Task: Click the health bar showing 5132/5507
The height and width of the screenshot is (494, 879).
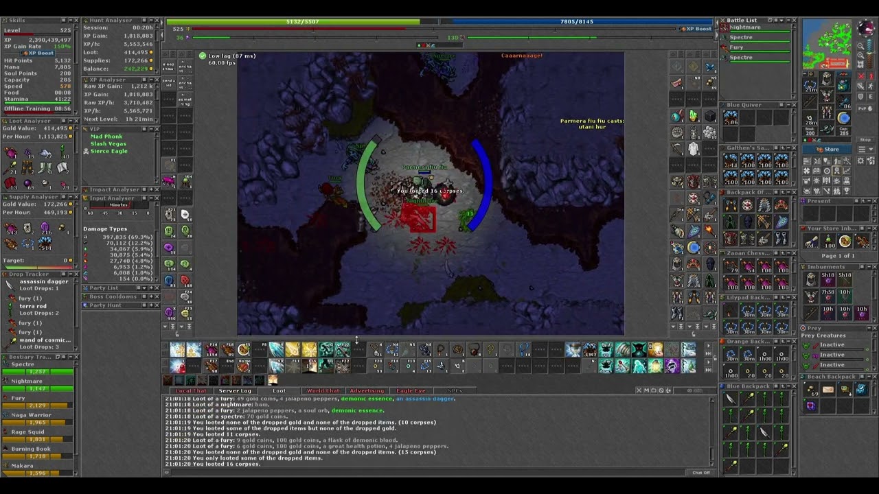Action: tap(303, 21)
